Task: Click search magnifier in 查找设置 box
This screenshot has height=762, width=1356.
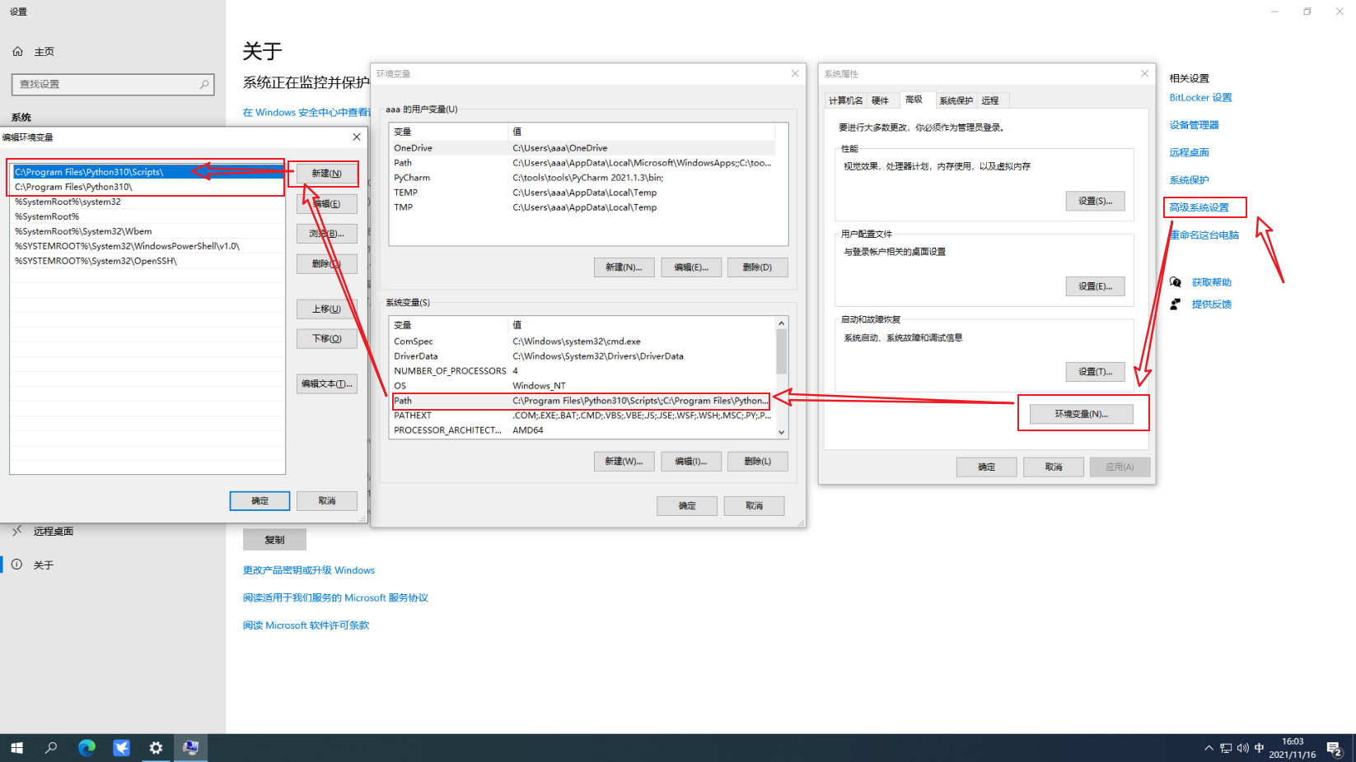Action: pos(204,84)
